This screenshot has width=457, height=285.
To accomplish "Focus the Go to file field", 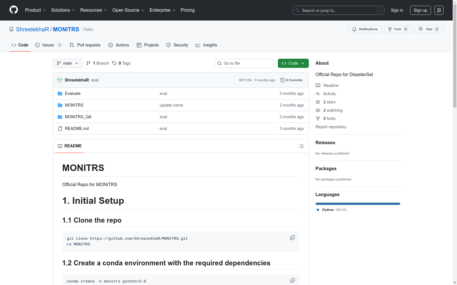I will tap(244, 63).
